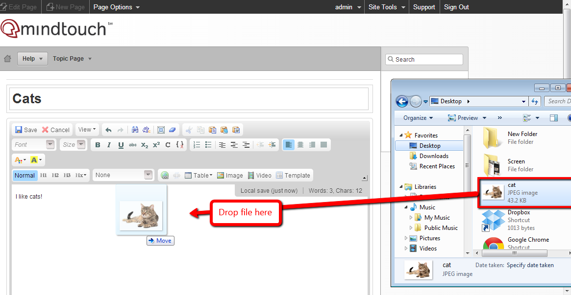Open the text background color picker

tap(36, 160)
